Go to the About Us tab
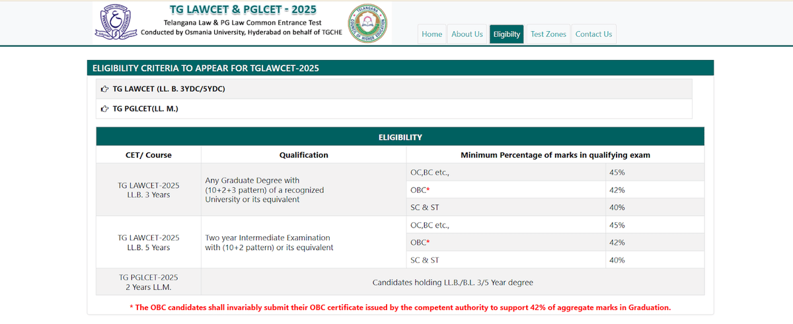 point(467,34)
